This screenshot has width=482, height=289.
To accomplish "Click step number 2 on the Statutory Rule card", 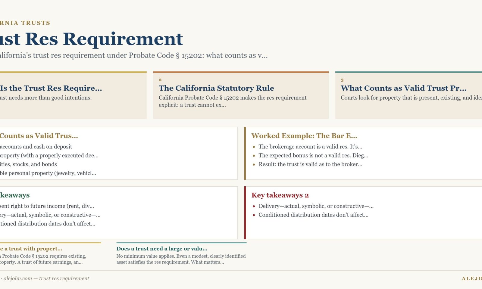I will (160, 80).
